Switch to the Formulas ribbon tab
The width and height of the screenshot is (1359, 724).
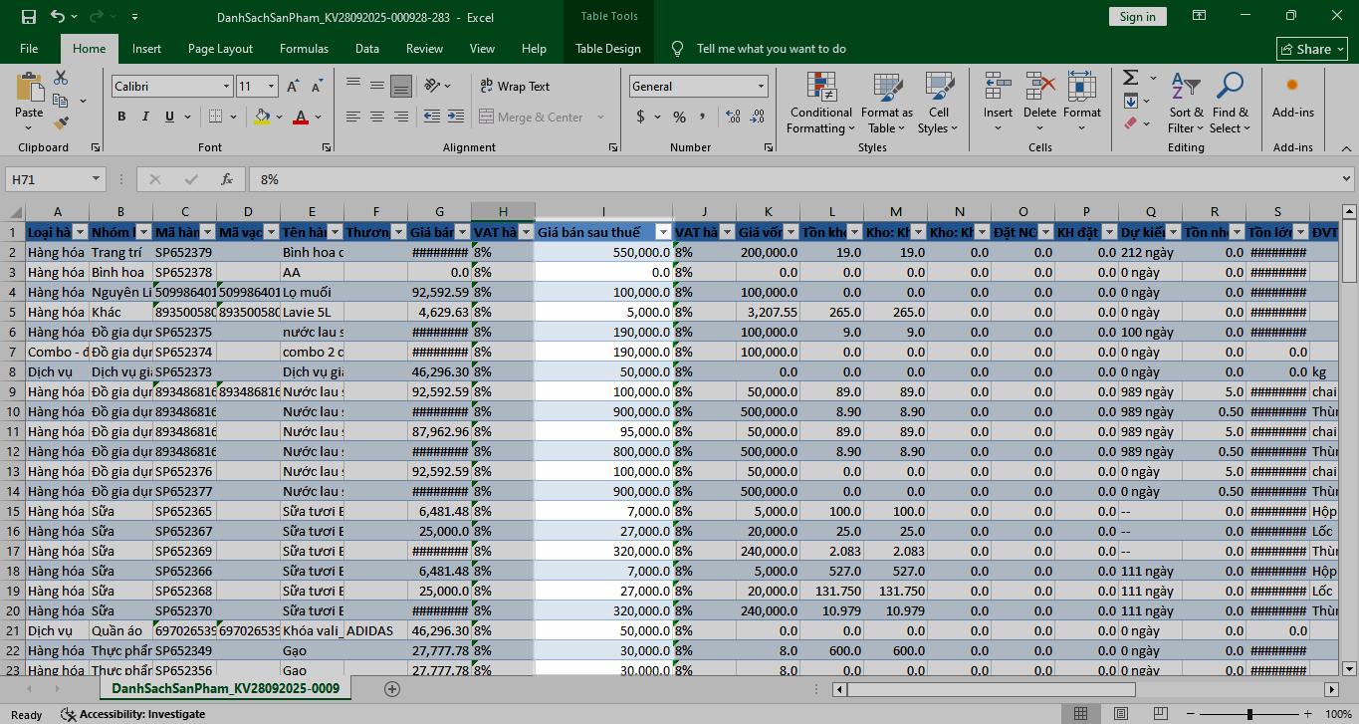click(304, 49)
